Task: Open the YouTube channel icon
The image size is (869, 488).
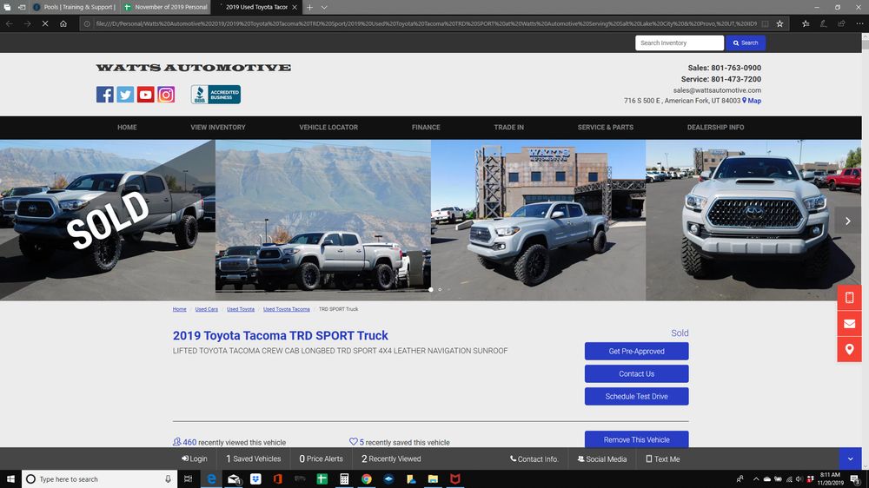Action: pos(145,95)
